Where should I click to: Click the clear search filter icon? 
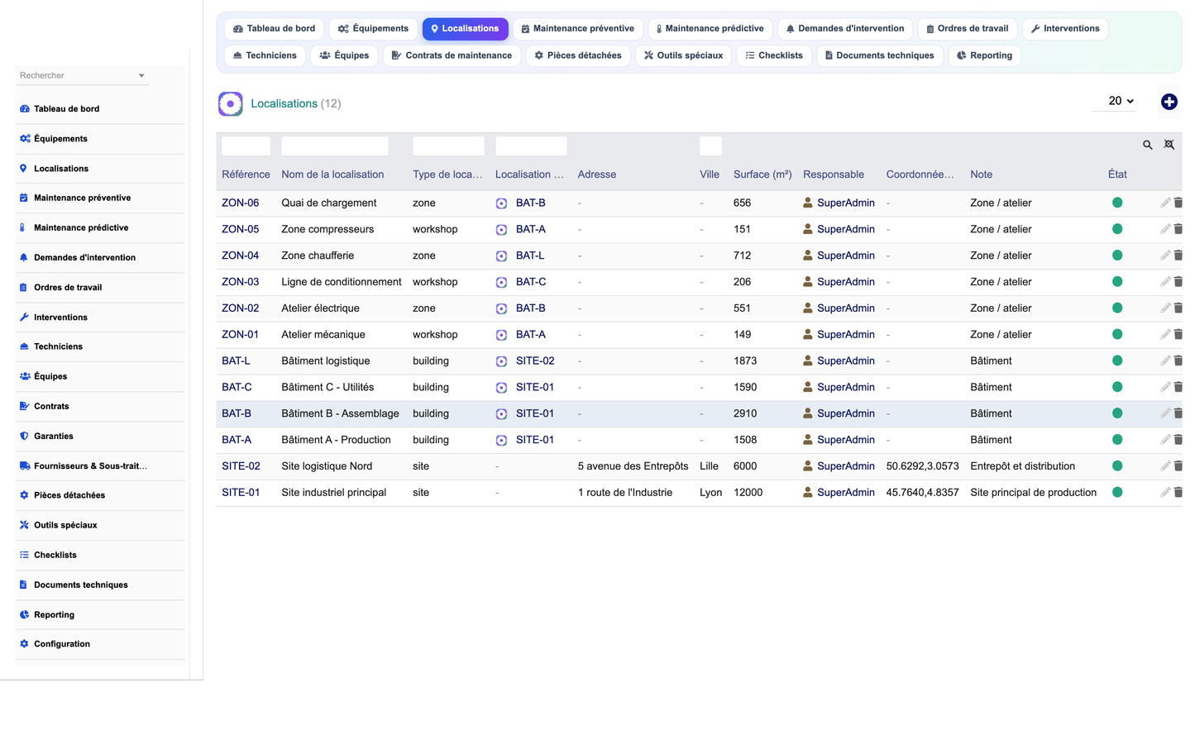[x=1169, y=145]
